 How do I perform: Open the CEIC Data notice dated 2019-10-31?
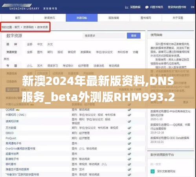(170, 138)
